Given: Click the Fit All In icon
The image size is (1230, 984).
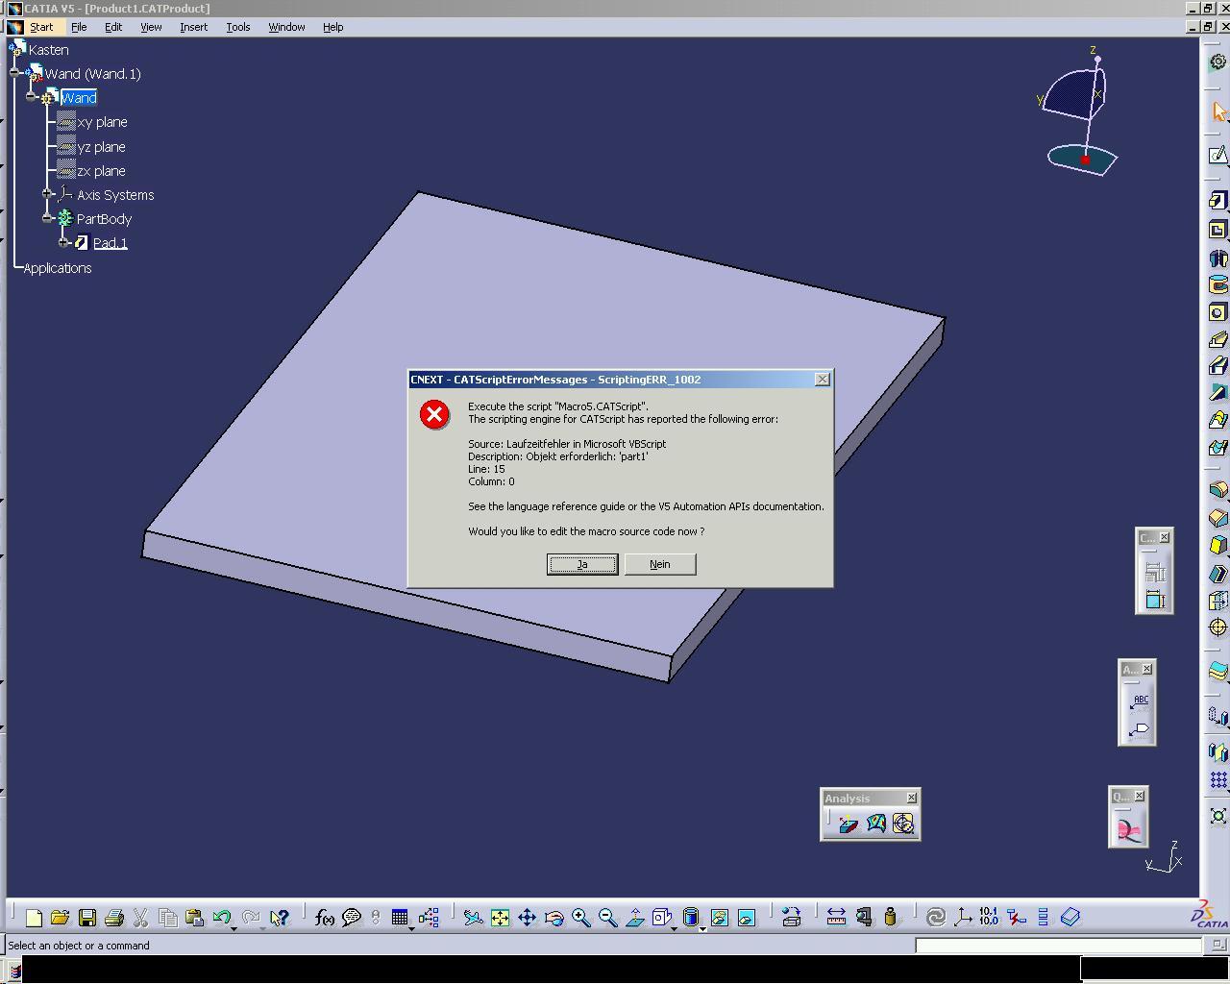Looking at the screenshot, I should (500, 918).
